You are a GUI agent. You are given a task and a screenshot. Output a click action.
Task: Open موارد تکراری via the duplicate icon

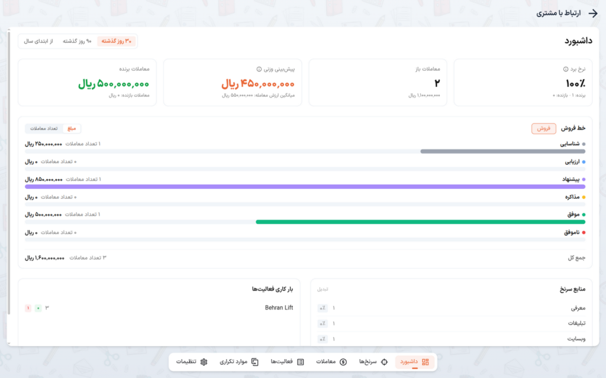click(254, 362)
